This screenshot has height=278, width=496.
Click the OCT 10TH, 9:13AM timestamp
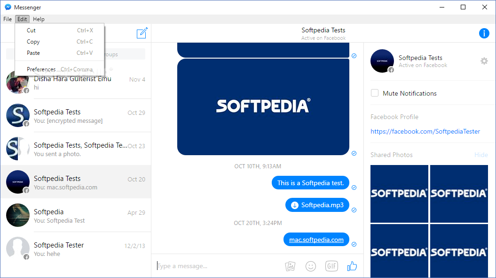pos(258,166)
